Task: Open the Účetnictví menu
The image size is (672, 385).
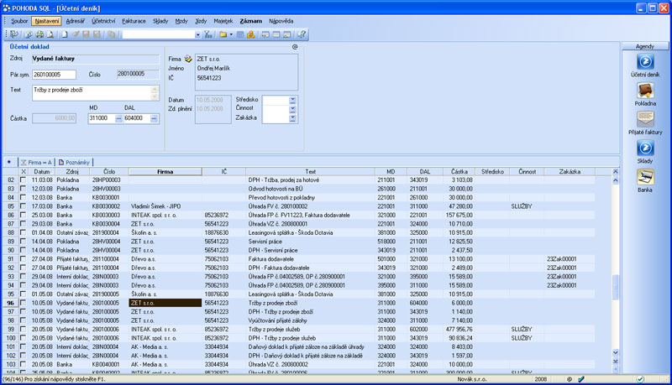Action: 103,21
